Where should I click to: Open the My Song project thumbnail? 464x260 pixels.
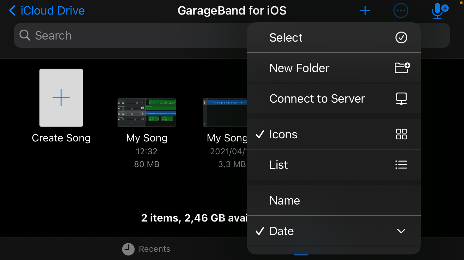click(x=146, y=112)
